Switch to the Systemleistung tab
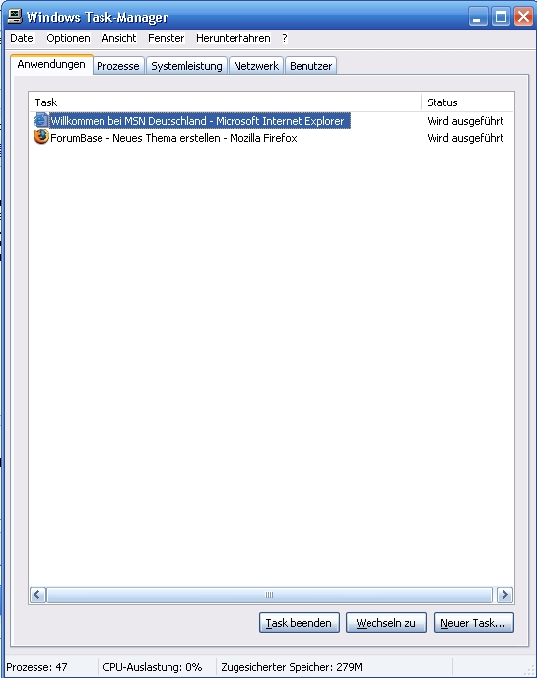 pos(186,66)
